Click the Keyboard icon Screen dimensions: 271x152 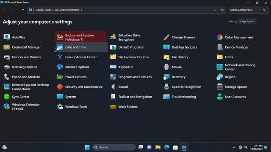(113, 67)
